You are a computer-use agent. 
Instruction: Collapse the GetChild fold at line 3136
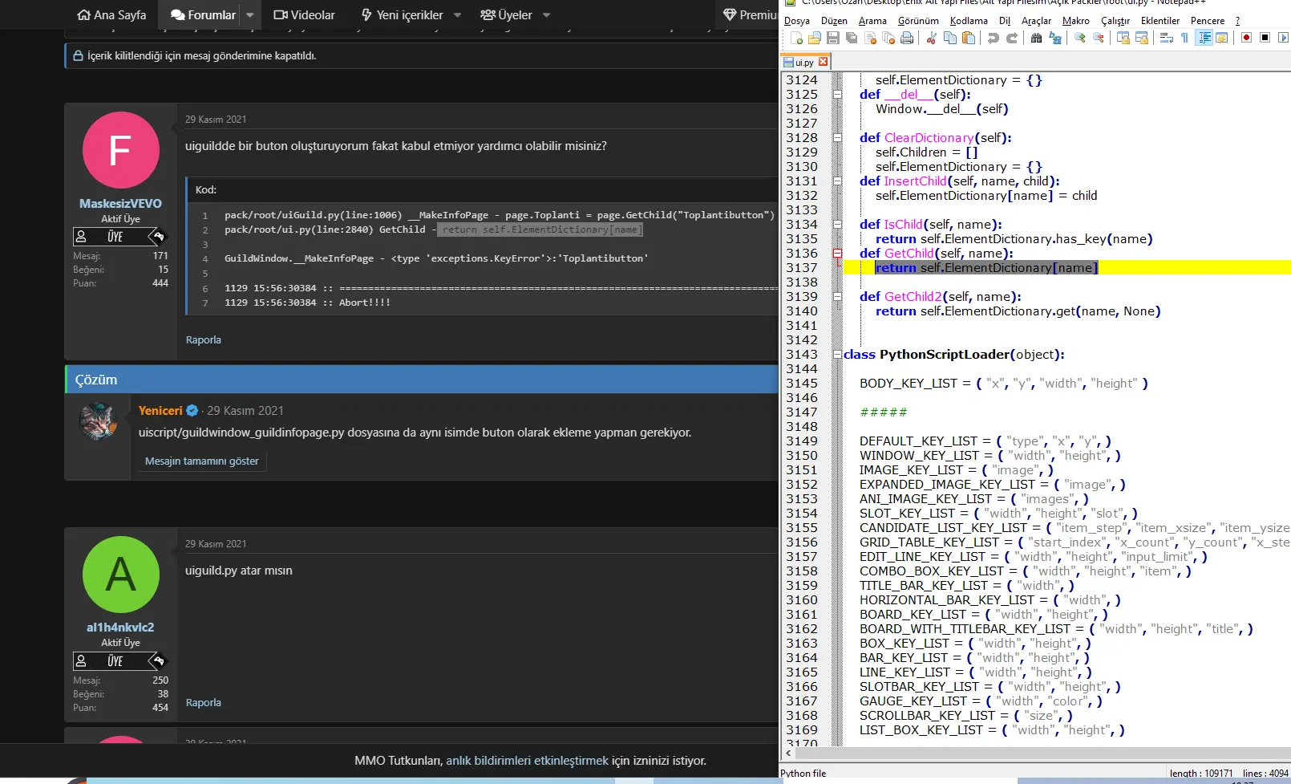tap(838, 254)
